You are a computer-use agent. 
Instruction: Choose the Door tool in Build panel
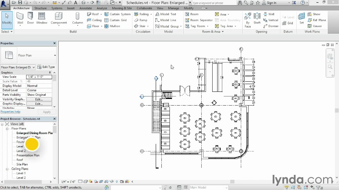[x=31, y=18]
